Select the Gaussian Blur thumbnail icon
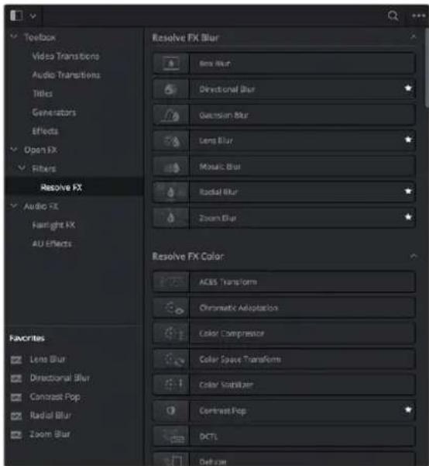 pyautogui.click(x=171, y=115)
